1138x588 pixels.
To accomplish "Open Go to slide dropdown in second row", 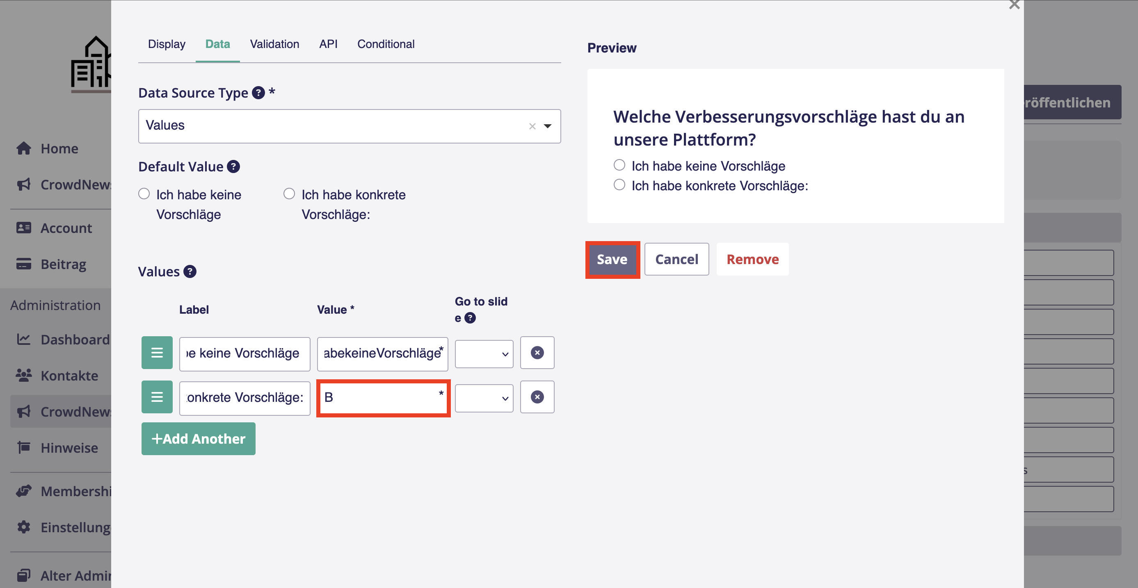I will 484,398.
